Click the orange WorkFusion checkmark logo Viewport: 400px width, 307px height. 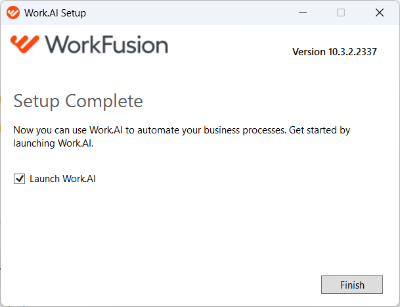pyautogui.click(x=25, y=44)
